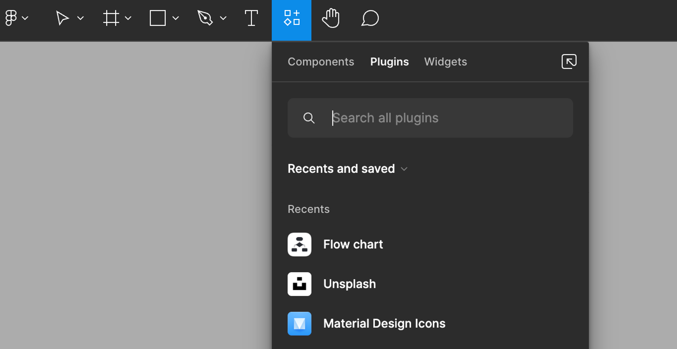The image size is (677, 349).
Task: Select the Pen tool
Action: 205,18
